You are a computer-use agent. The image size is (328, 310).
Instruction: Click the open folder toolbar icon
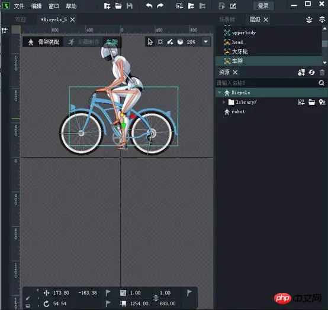[118, 6]
